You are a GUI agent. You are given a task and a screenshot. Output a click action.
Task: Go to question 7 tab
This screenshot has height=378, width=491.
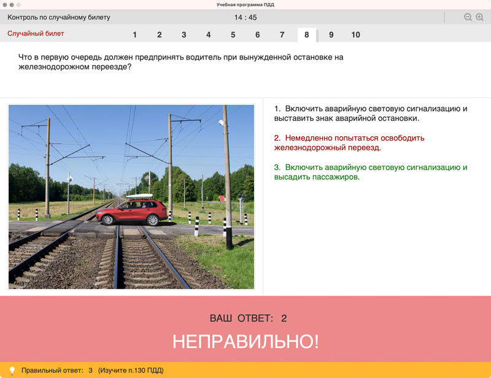point(282,35)
